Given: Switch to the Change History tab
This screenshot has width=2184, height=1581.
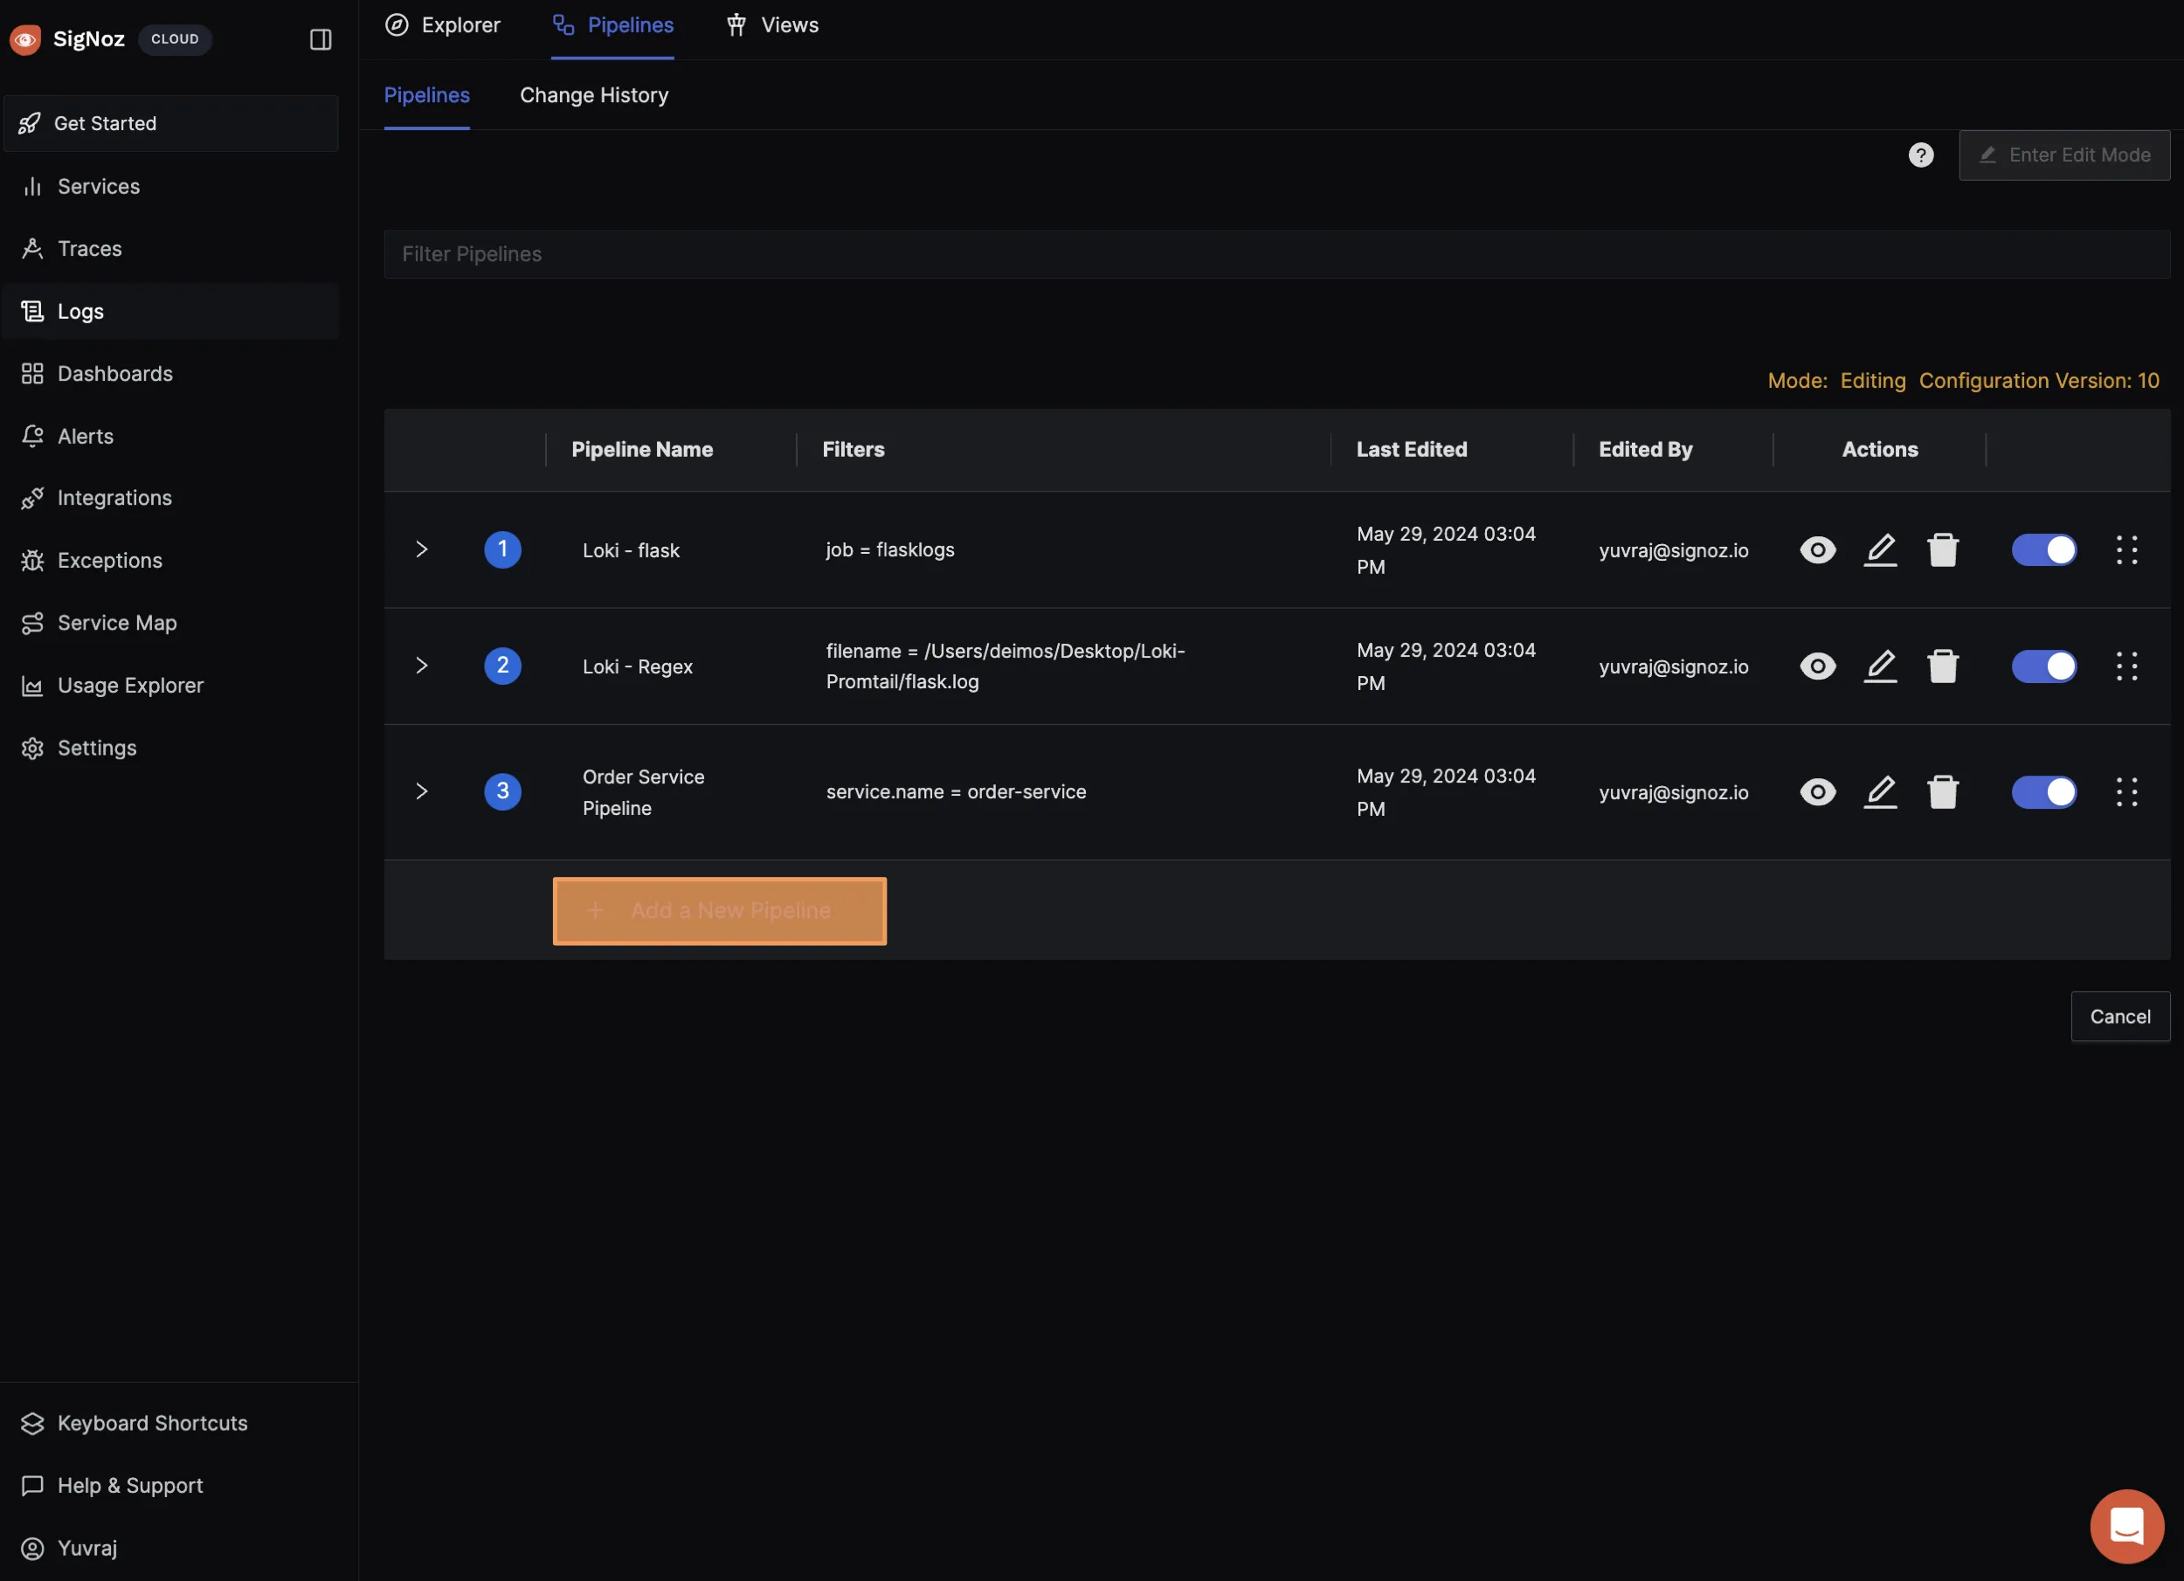Looking at the screenshot, I should coord(593,95).
